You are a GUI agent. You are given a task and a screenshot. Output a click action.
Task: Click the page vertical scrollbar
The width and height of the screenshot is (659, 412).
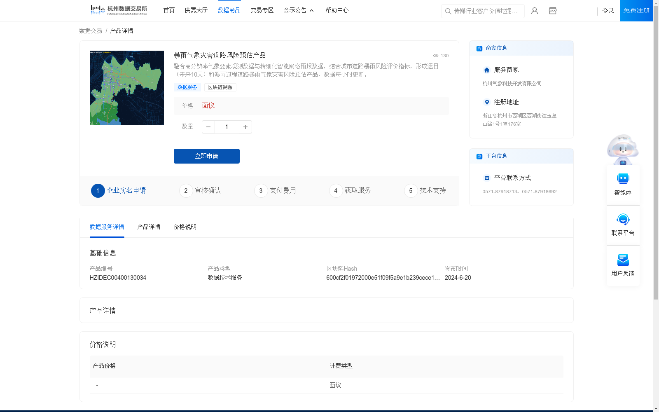(656, 152)
